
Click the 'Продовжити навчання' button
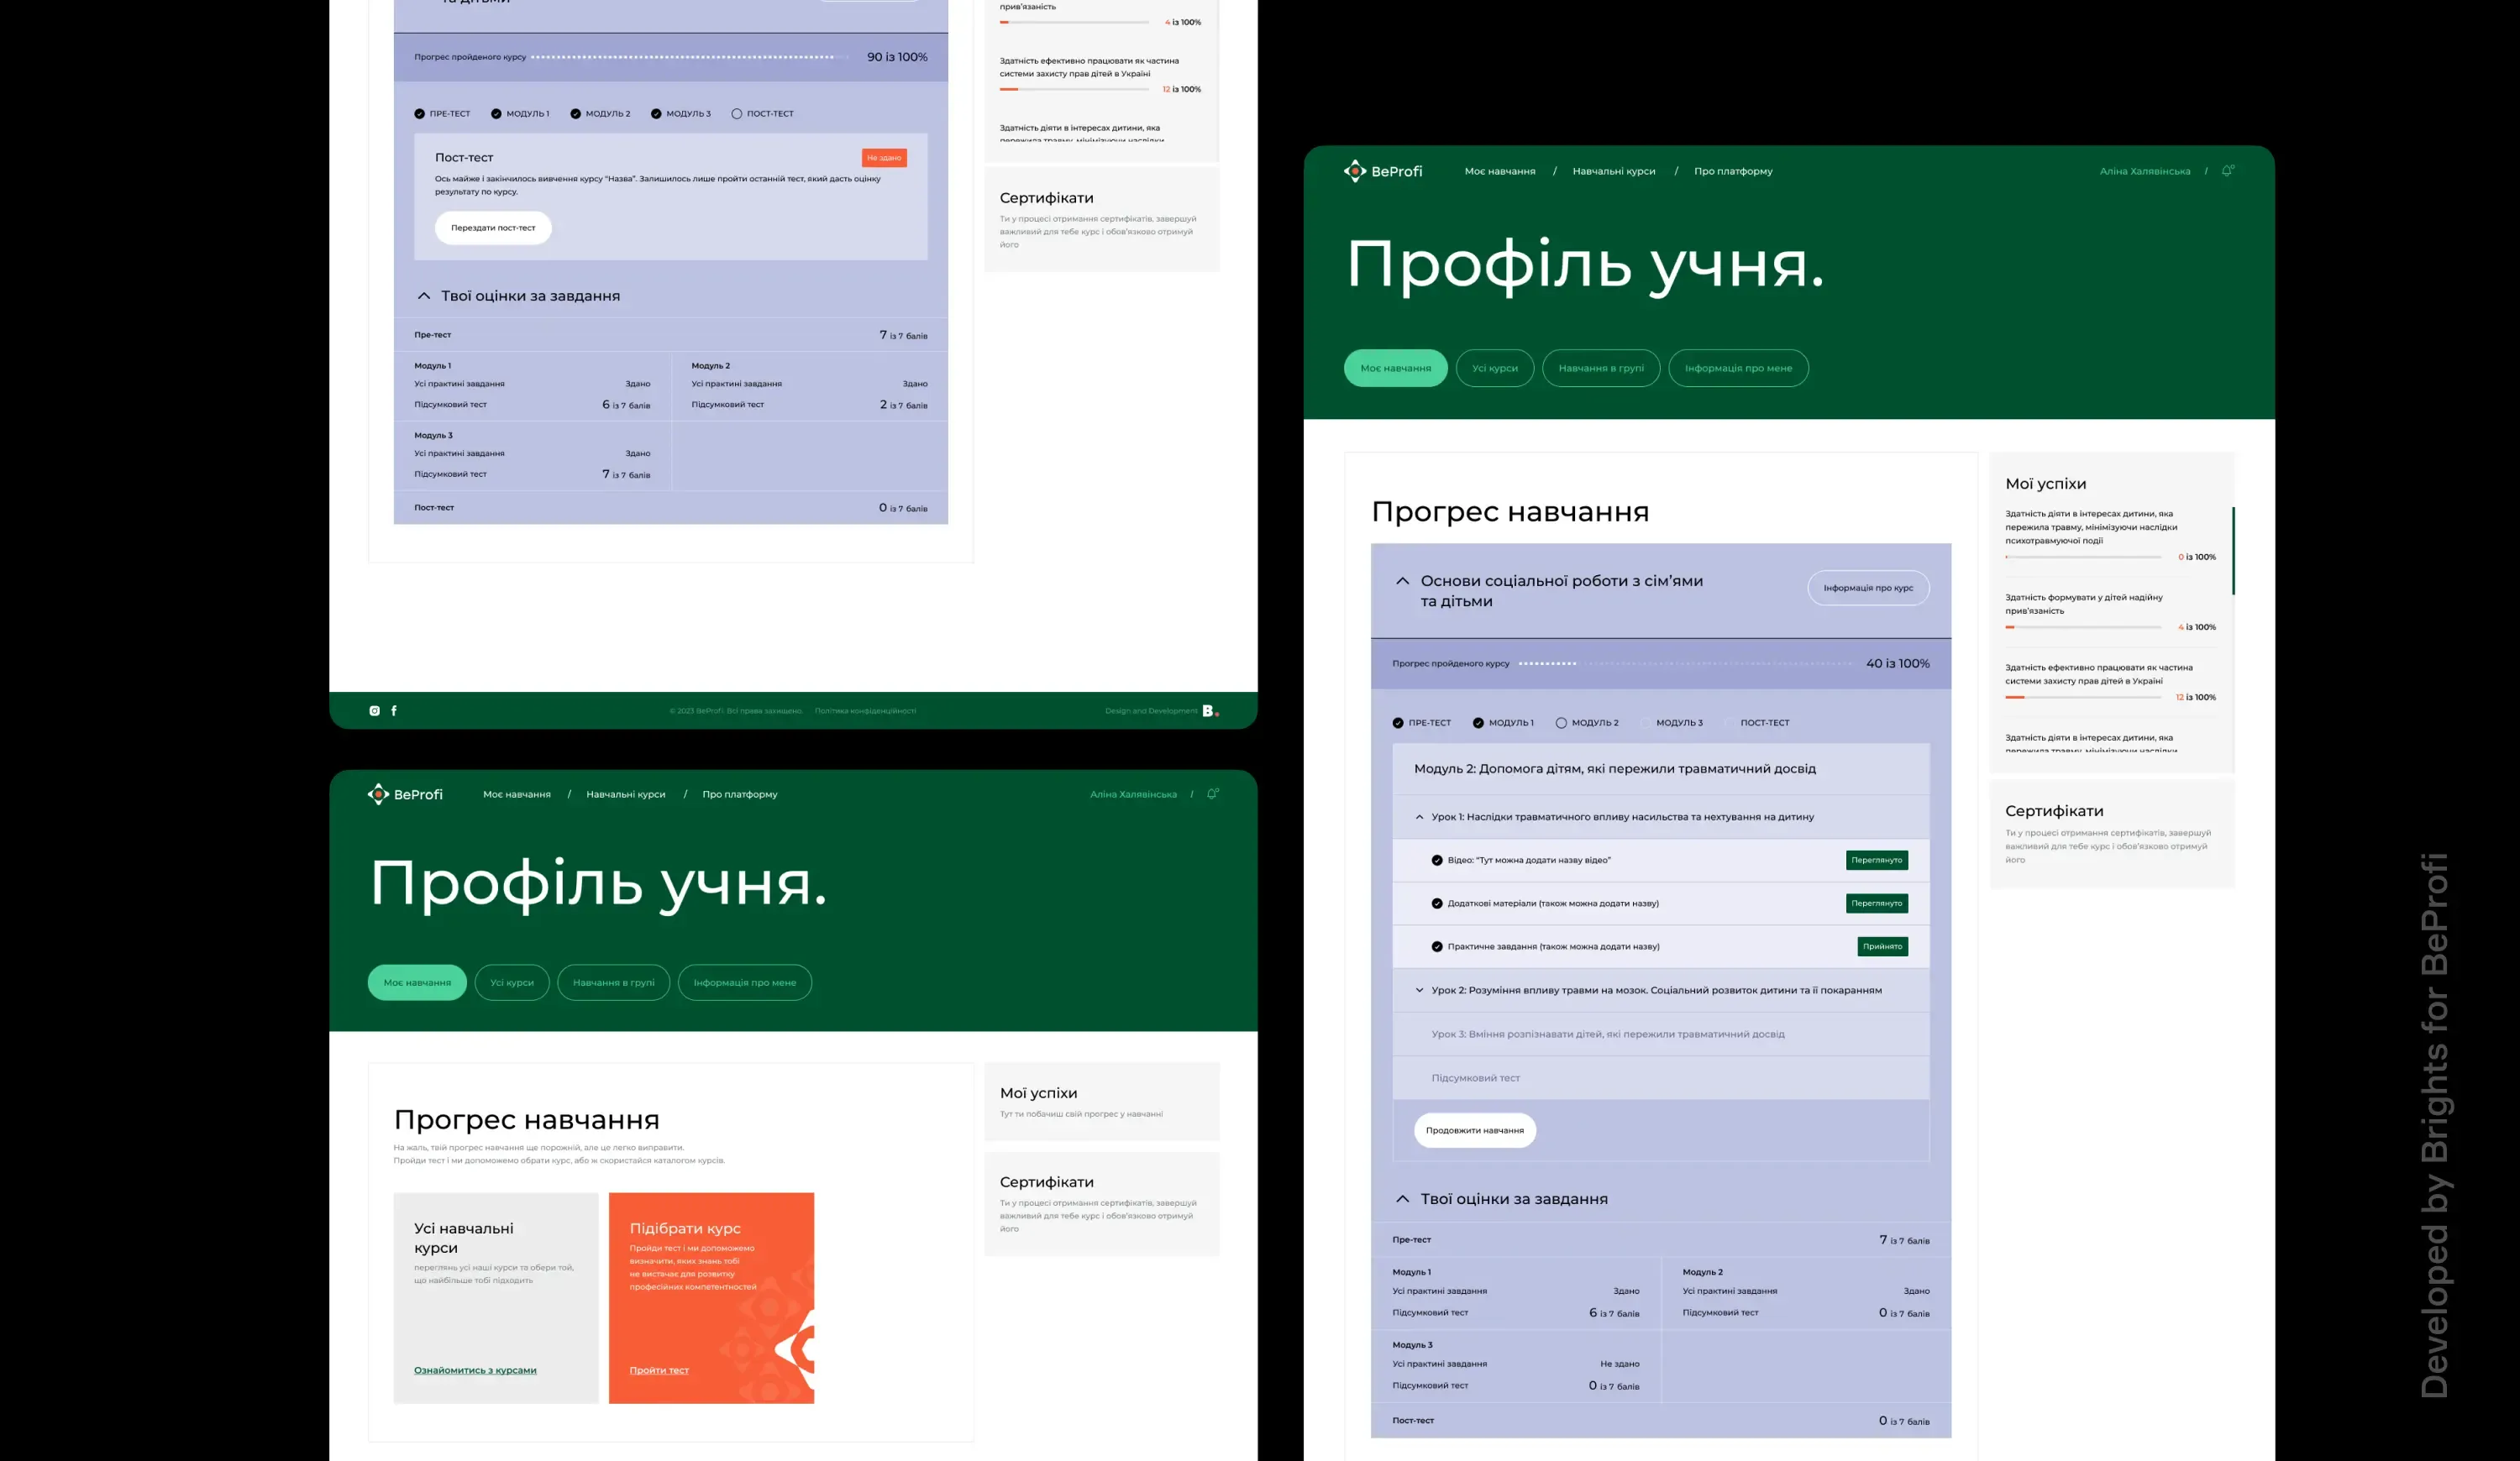pos(1474,1130)
